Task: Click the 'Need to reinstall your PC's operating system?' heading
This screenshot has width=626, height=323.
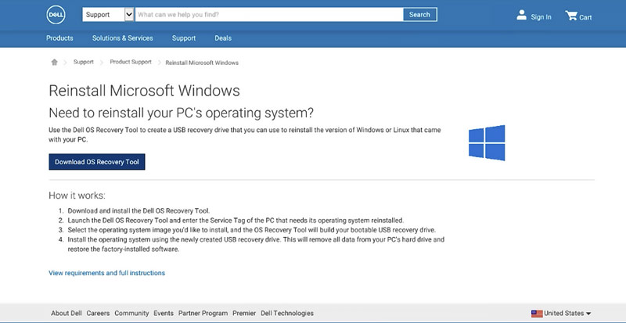Action: [182, 113]
